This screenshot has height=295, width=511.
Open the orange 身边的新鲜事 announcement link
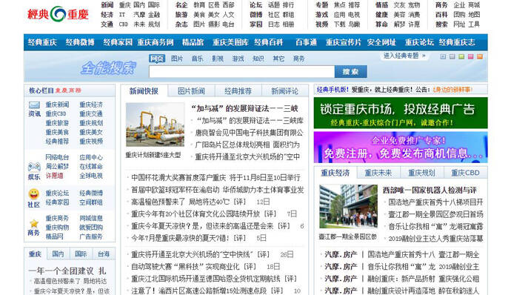[452, 90]
